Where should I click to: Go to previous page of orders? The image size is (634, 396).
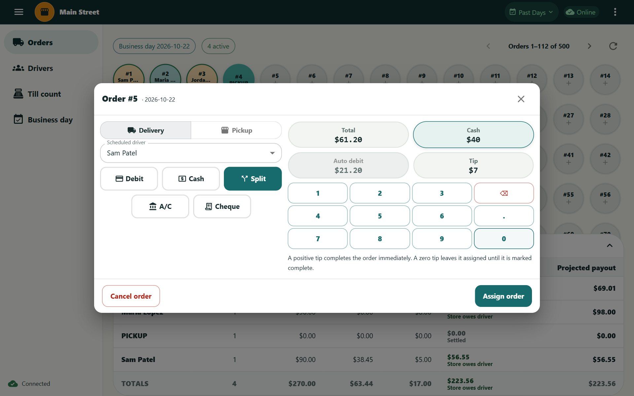(x=488, y=46)
